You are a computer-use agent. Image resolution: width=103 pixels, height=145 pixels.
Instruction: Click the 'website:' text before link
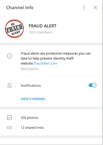27,63
